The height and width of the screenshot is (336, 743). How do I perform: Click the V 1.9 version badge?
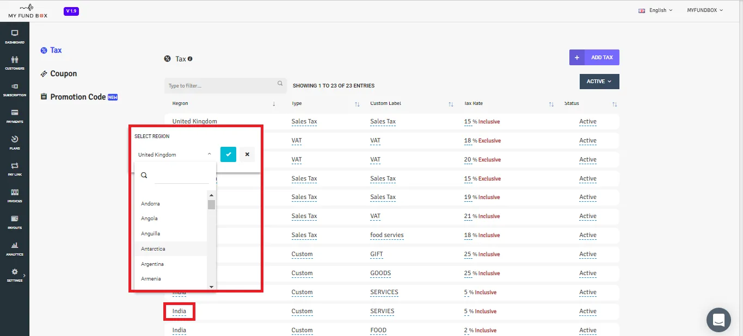(71, 11)
